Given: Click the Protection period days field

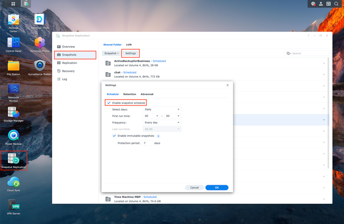Looking at the screenshot, I should tap(147, 143).
